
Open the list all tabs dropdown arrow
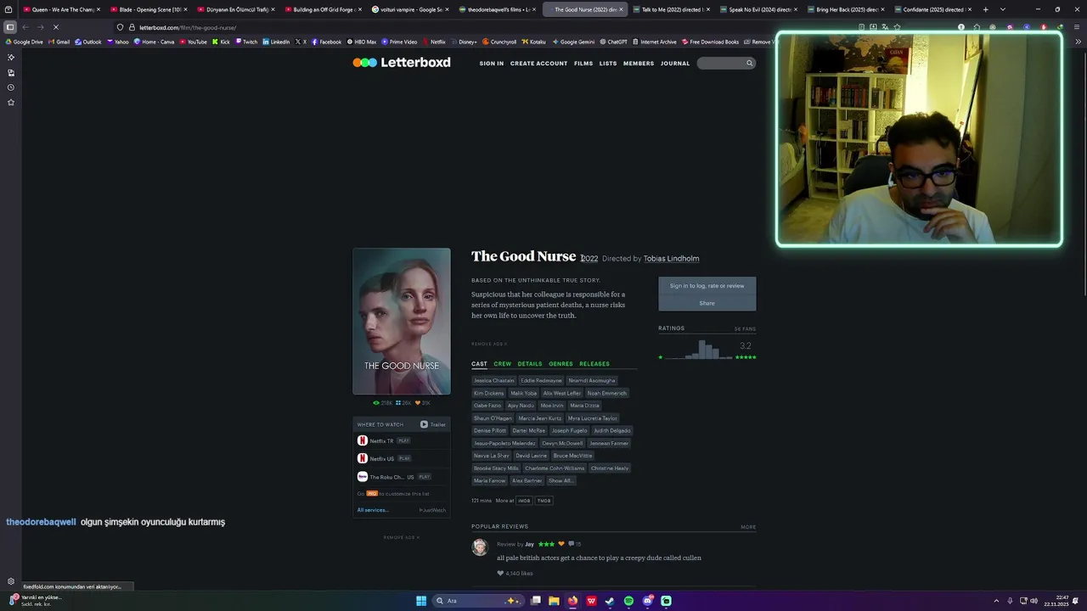coord(1003,9)
